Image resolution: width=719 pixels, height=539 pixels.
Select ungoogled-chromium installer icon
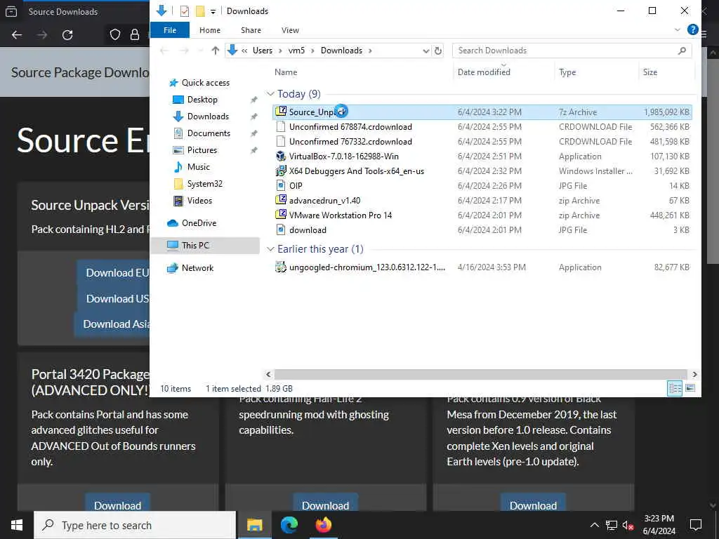tap(281, 267)
